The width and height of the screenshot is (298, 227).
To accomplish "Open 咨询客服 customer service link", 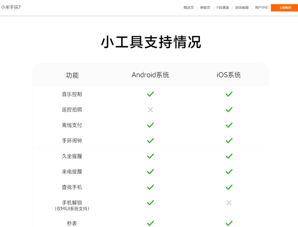I will point(242,7).
